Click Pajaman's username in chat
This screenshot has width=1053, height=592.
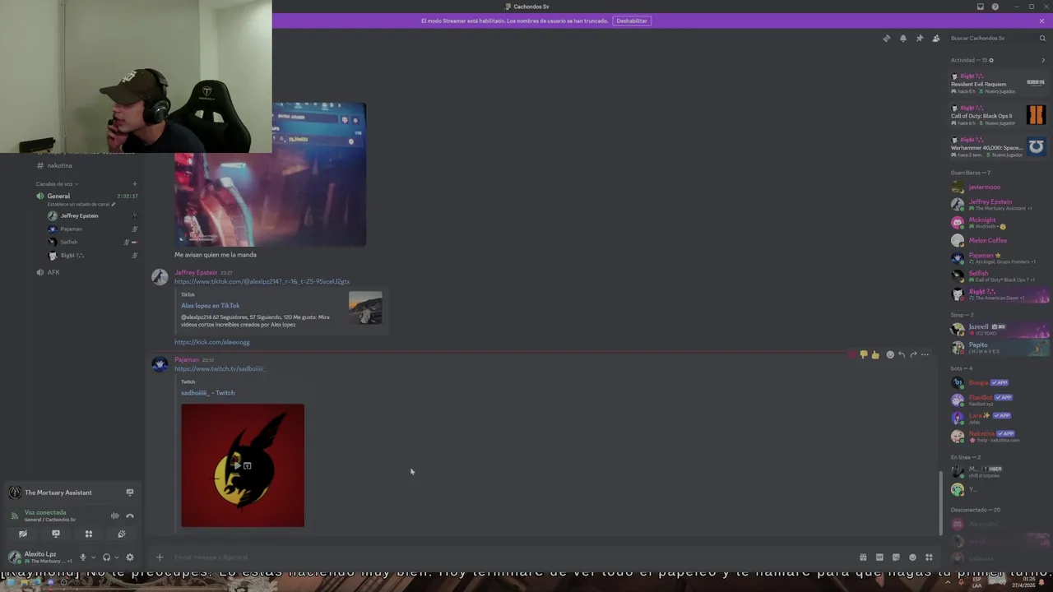pyautogui.click(x=187, y=360)
